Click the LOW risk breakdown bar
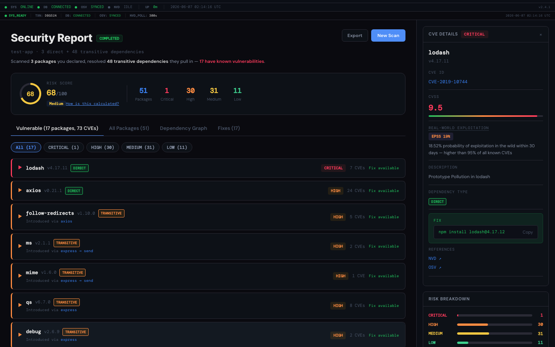This screenshot has width=555, height=347. click(494, 343)
